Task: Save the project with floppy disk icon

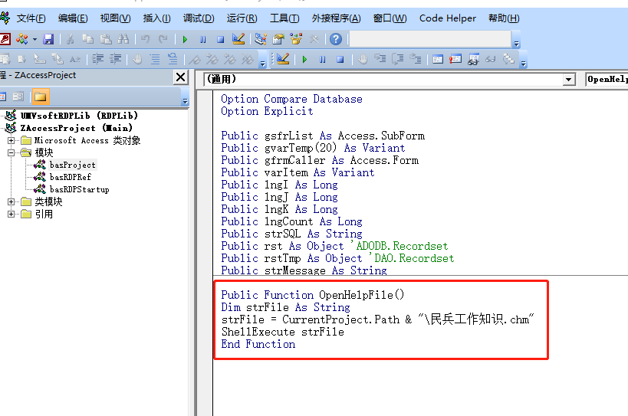Action: point(48,39)
